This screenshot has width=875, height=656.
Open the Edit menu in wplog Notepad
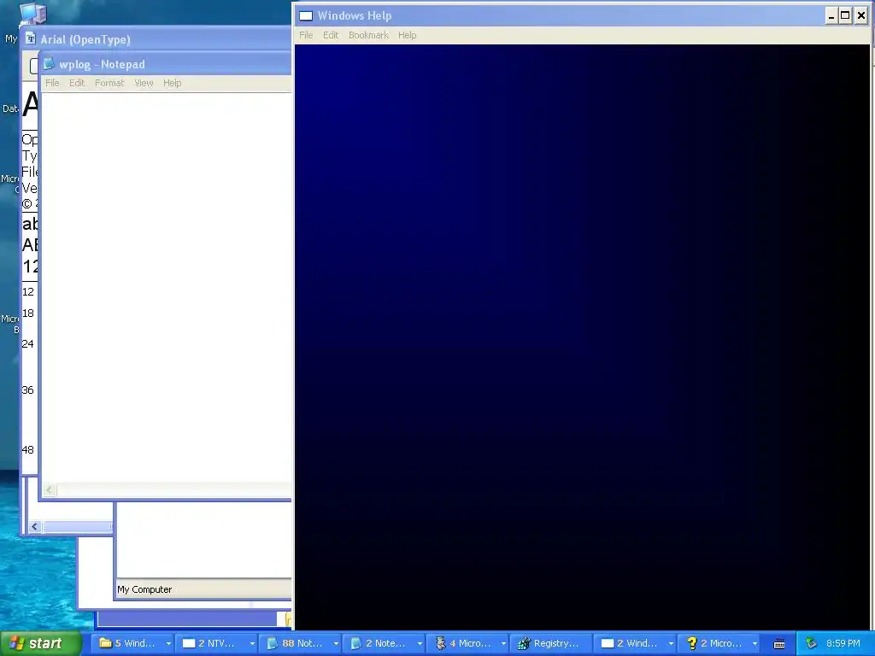coord(77,83)
